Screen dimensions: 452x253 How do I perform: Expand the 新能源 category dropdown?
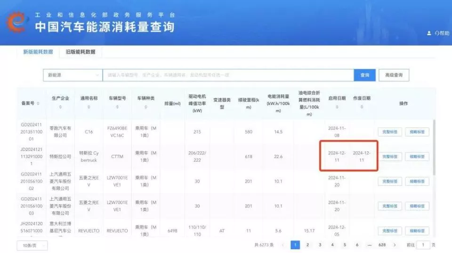[x=73, y=75]
